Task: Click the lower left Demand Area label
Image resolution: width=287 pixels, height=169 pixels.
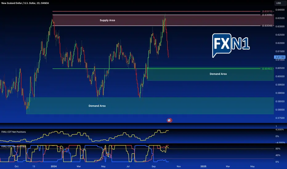Action: point(97,106)
